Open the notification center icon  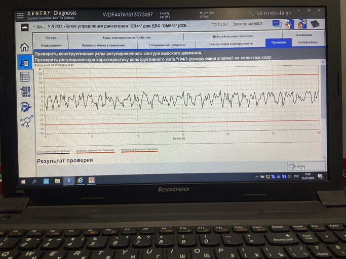[x=320, y=177]
